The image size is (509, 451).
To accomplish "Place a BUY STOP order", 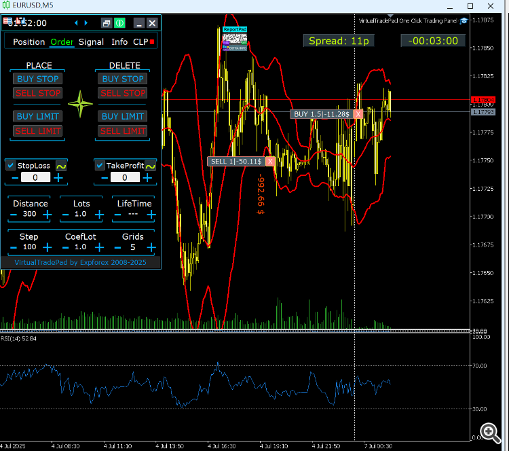I will click(37, 79).
